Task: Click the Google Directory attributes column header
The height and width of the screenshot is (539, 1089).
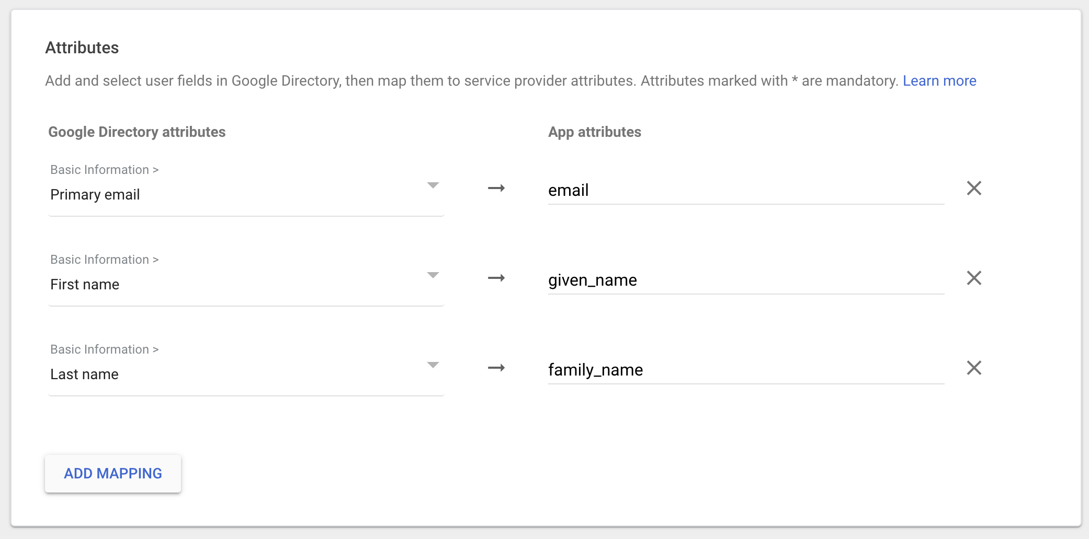Action: tap(137, 132)
